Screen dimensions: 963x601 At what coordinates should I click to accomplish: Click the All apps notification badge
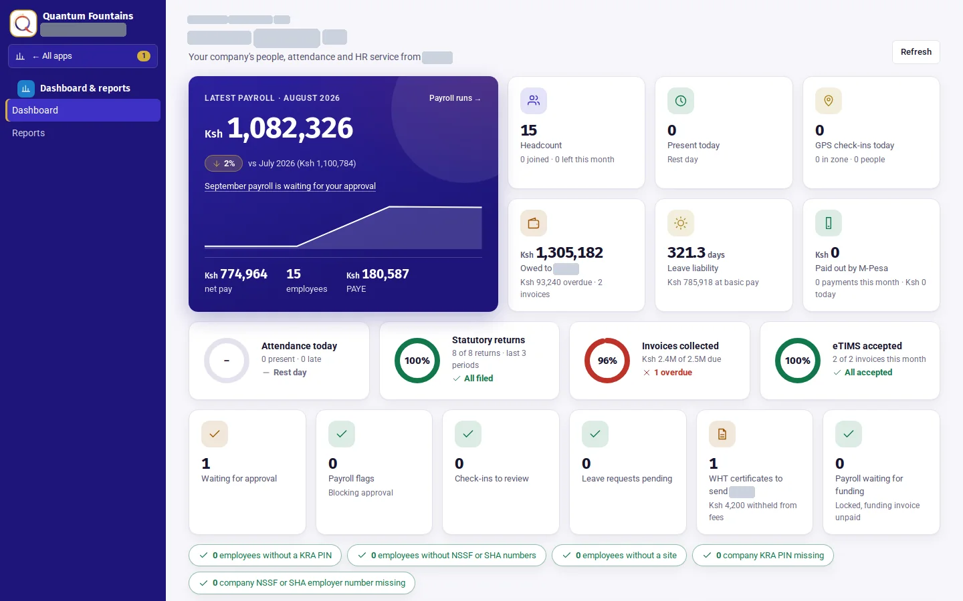coord(143,56)
